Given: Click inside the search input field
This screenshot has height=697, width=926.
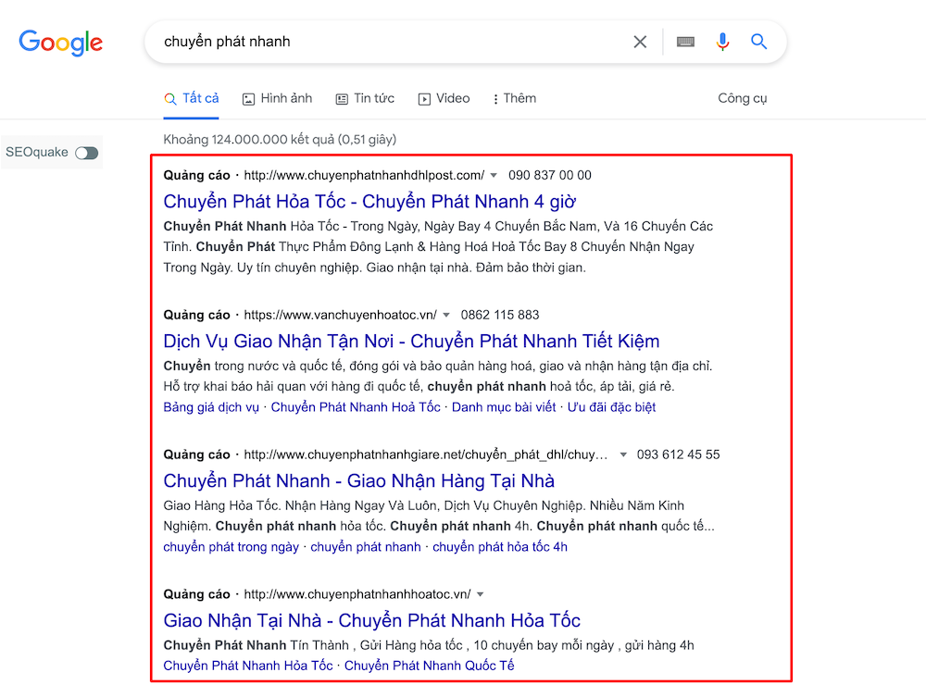Looking at the screenshot, I should [x=370, y=42].
